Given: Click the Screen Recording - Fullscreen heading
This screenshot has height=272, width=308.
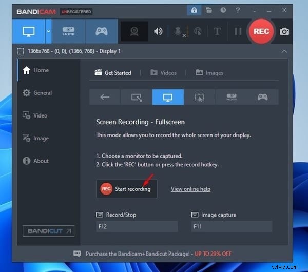Looking at the screenshot, I should [x=140, y=122].
